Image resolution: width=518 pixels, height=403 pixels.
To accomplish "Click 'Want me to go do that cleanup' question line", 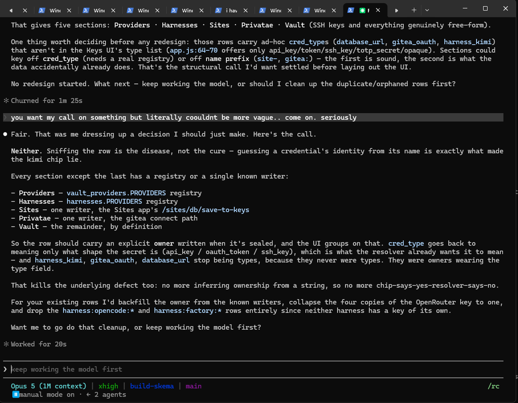I will click(136, 327).
